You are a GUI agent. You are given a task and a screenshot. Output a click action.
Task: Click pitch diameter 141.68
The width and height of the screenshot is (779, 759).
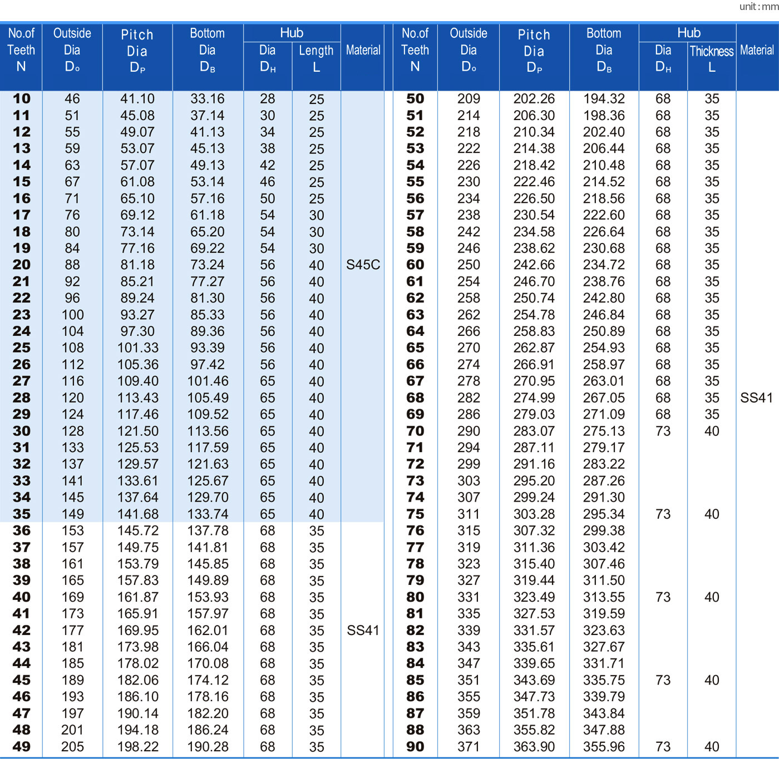tap(137, 514)
